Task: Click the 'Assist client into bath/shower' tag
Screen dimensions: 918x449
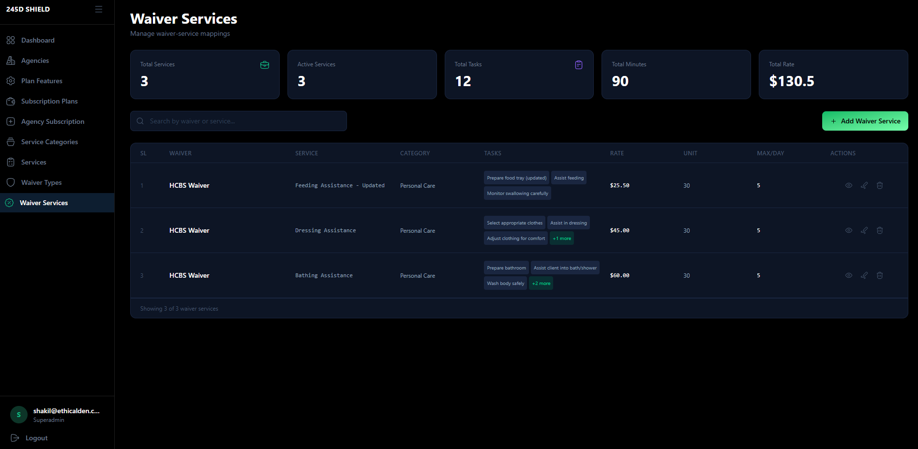Action: coord(565,268)
